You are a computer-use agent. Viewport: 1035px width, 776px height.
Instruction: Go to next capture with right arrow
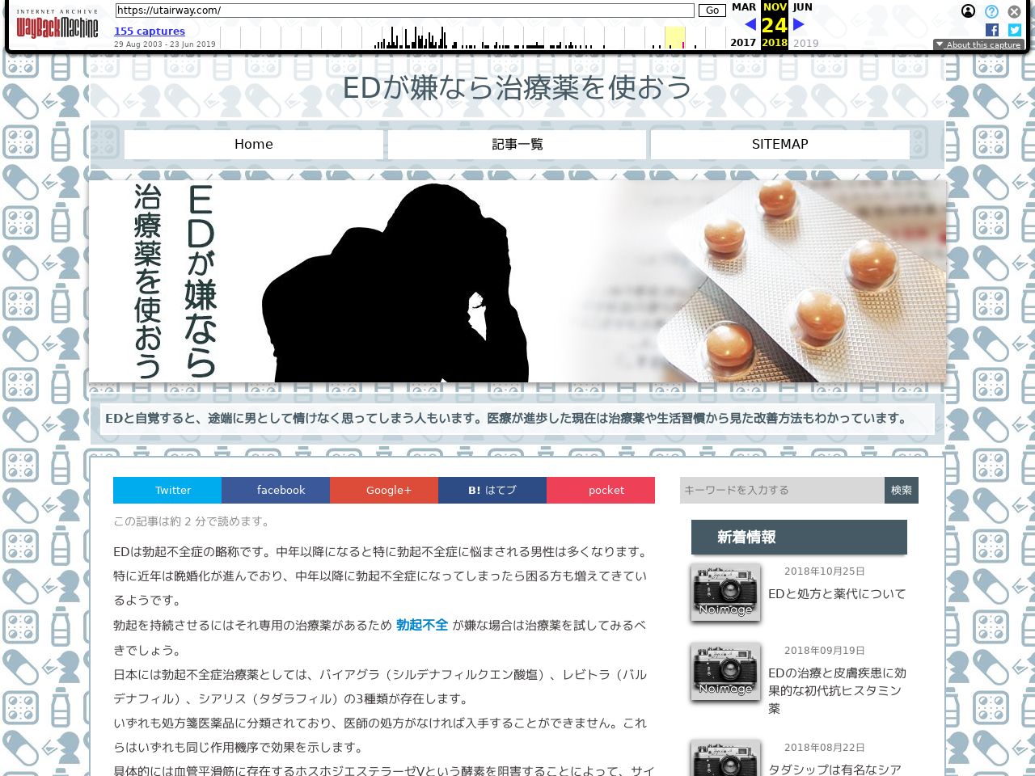click(799, 24)
